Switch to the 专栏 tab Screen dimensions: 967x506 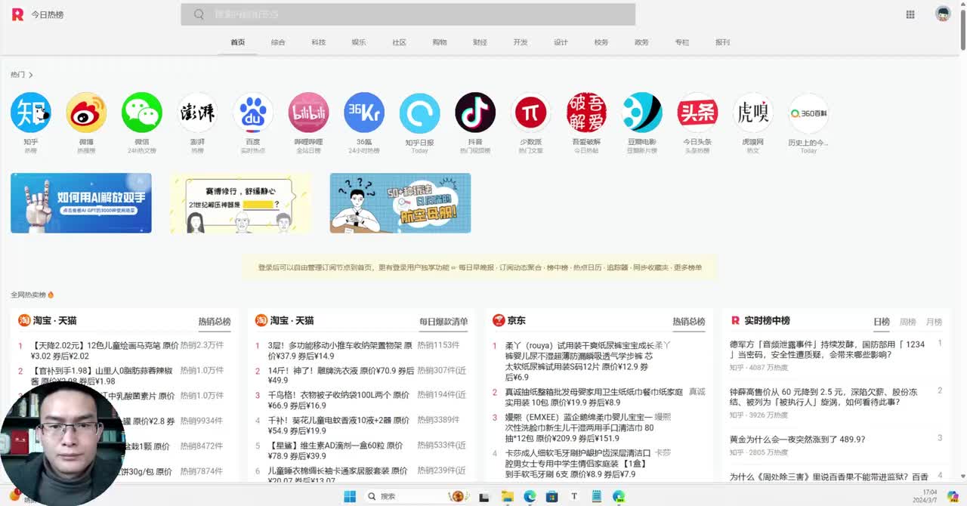click(x=682, y=42)
